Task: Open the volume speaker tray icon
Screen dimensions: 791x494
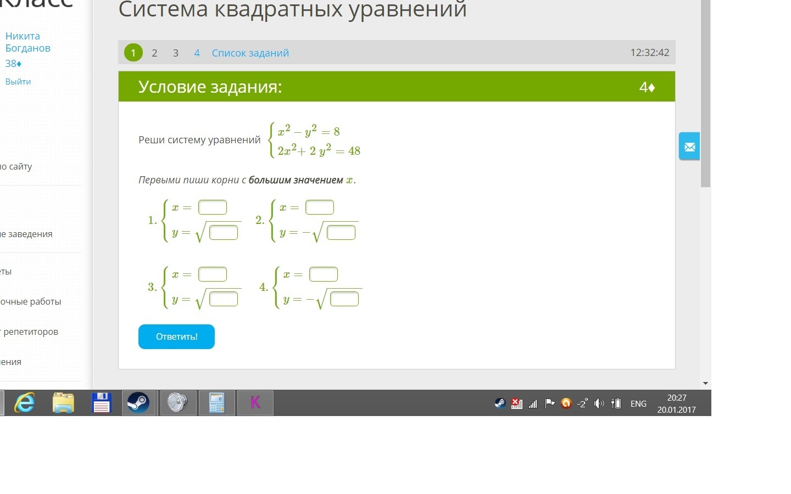Action: (599, 403)
